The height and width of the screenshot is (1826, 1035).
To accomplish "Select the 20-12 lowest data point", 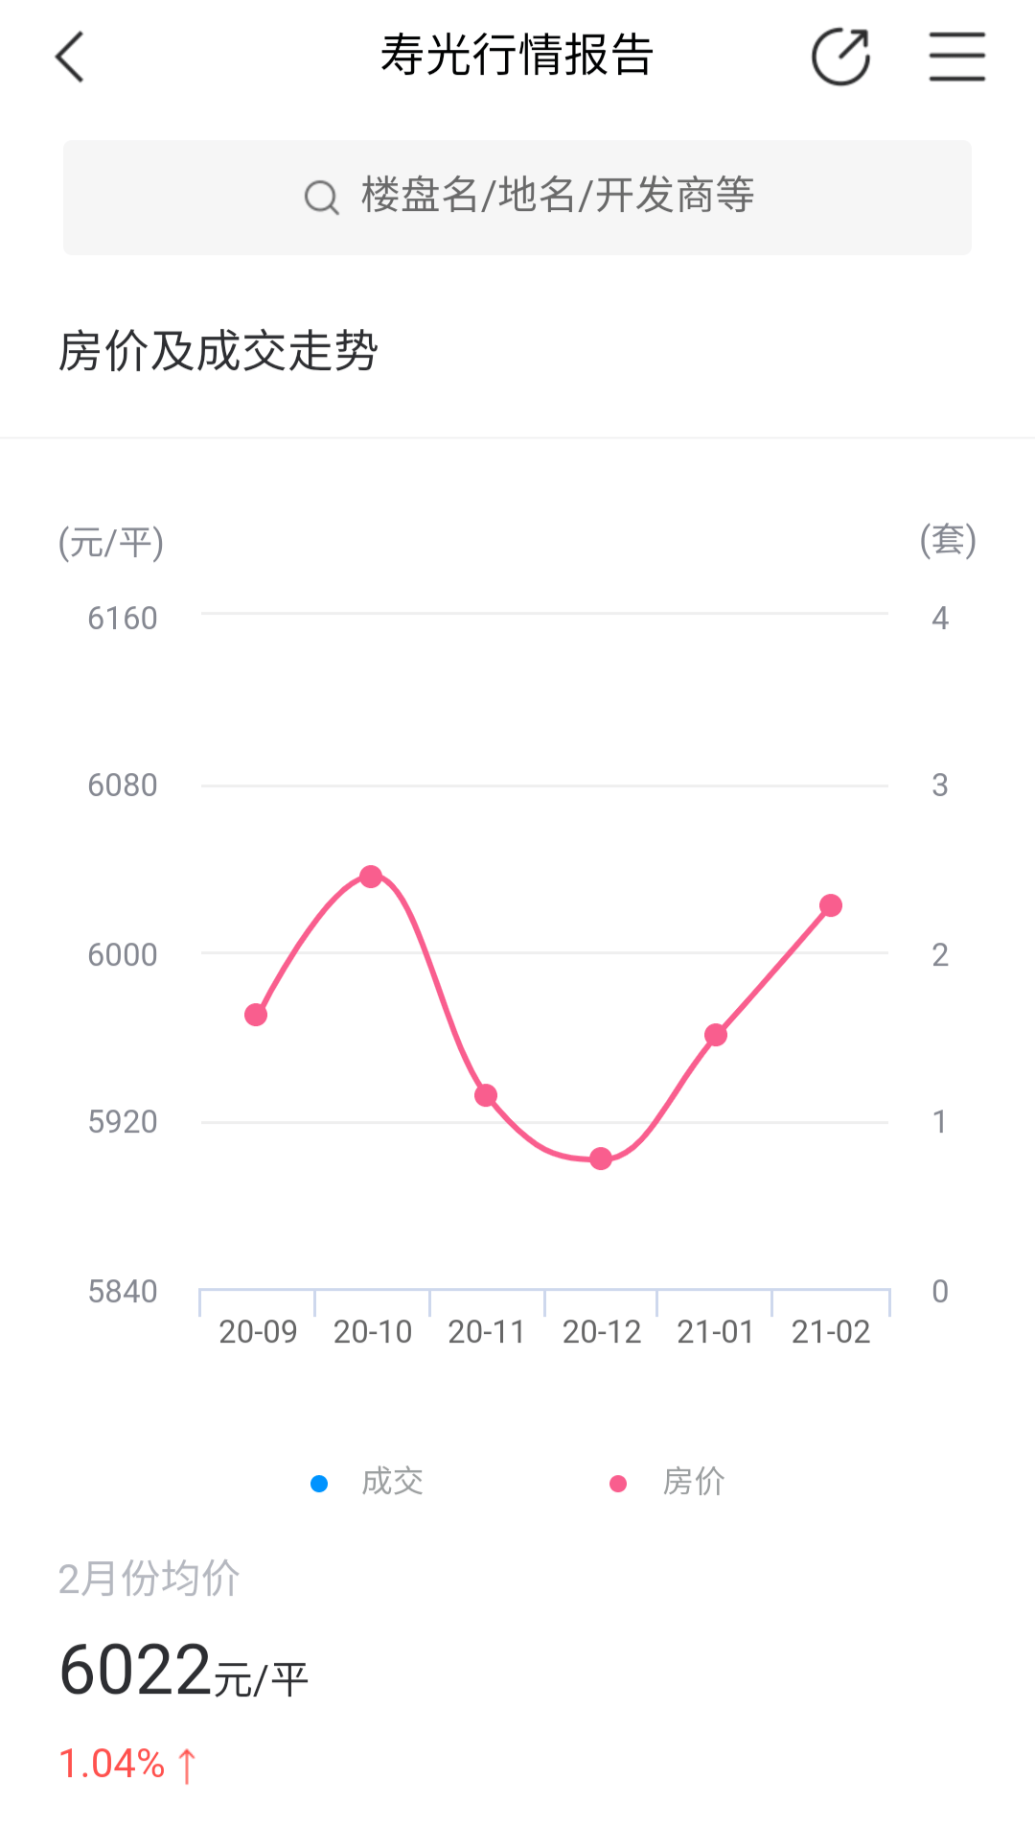I will click(x=601, y=1159).
